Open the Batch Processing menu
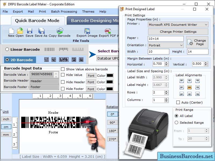This screenshot has width=215, height=161. tap(64, 12)
